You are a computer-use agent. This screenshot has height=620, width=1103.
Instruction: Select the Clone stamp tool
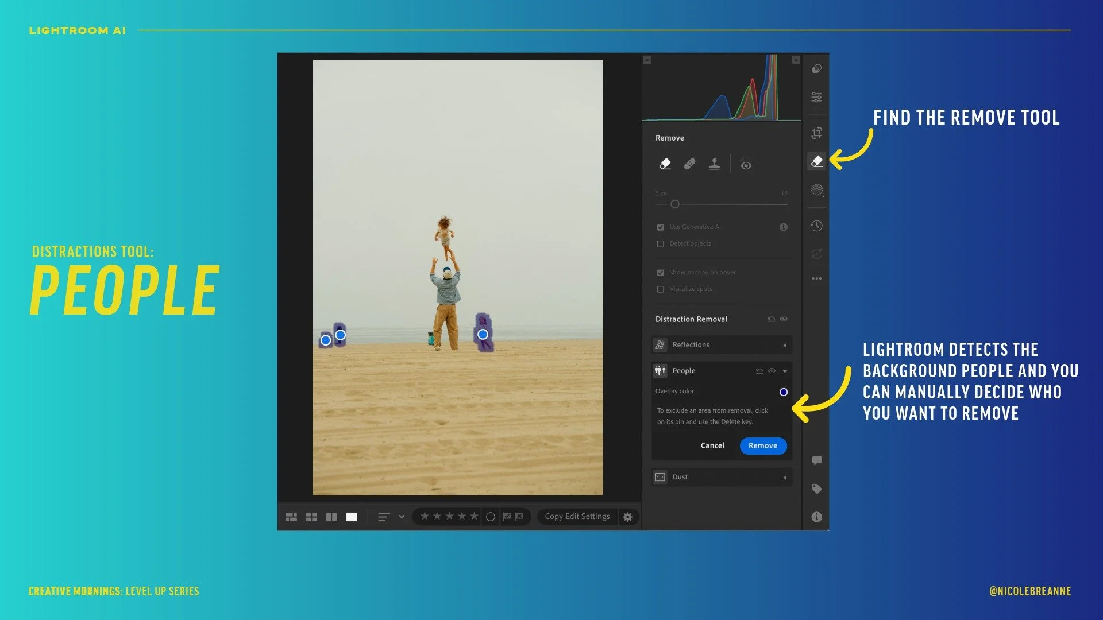click(714, 164)
